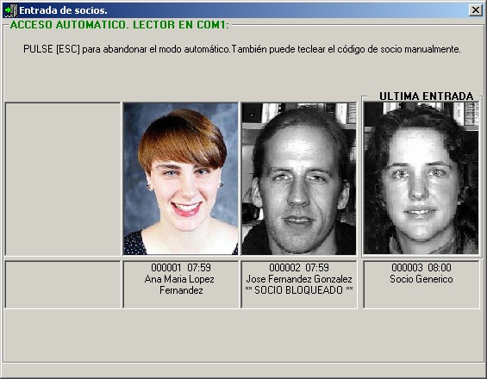Click Jose Fernandez Gonzalez name text
Image resolution: width=487 pixels, height=379 pixels.
point(299,279)
